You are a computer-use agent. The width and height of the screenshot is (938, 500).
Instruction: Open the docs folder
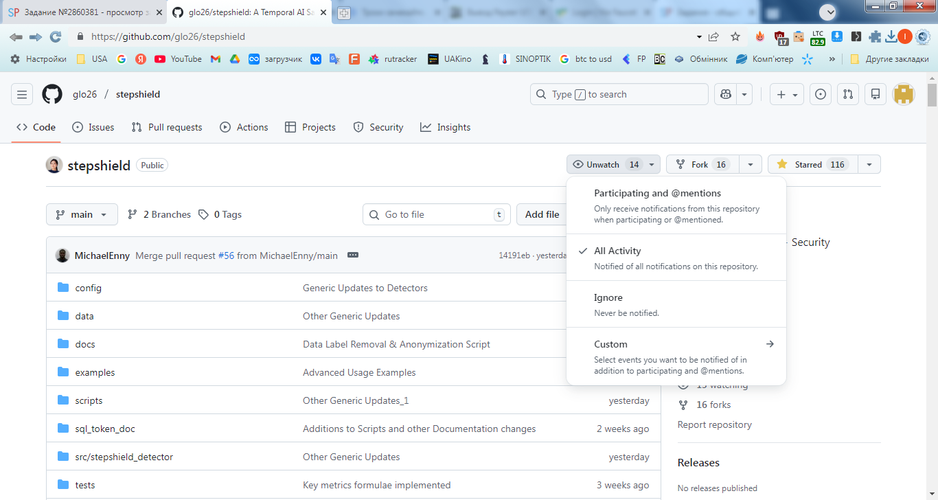pyautogui.click(x=85, y=344)
